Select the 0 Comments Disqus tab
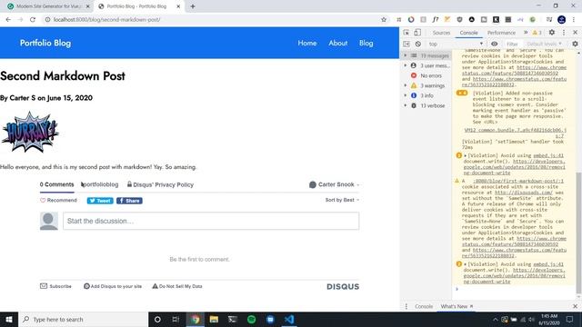The width and height of the screenshot is (582, 327). (x=56, y=184)
